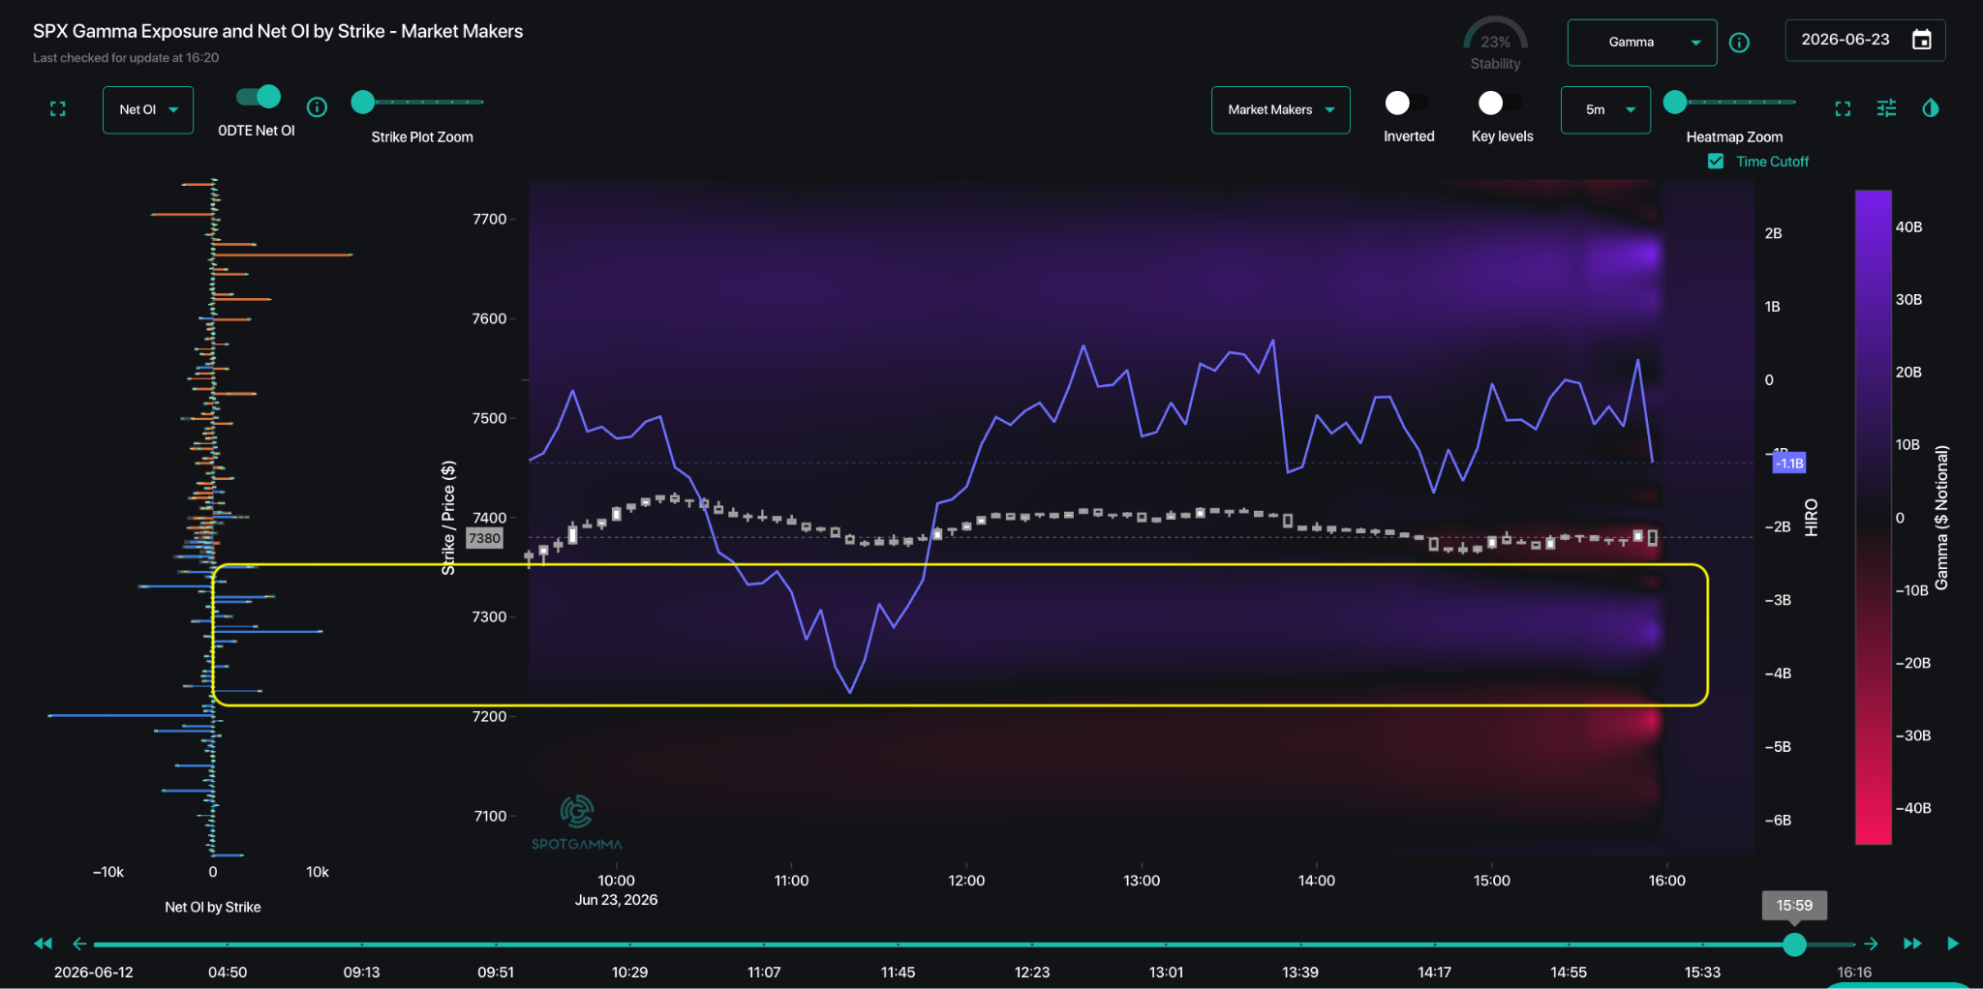
Task: Jump to timeline start with rewind icon
Action: coord(43,944)
